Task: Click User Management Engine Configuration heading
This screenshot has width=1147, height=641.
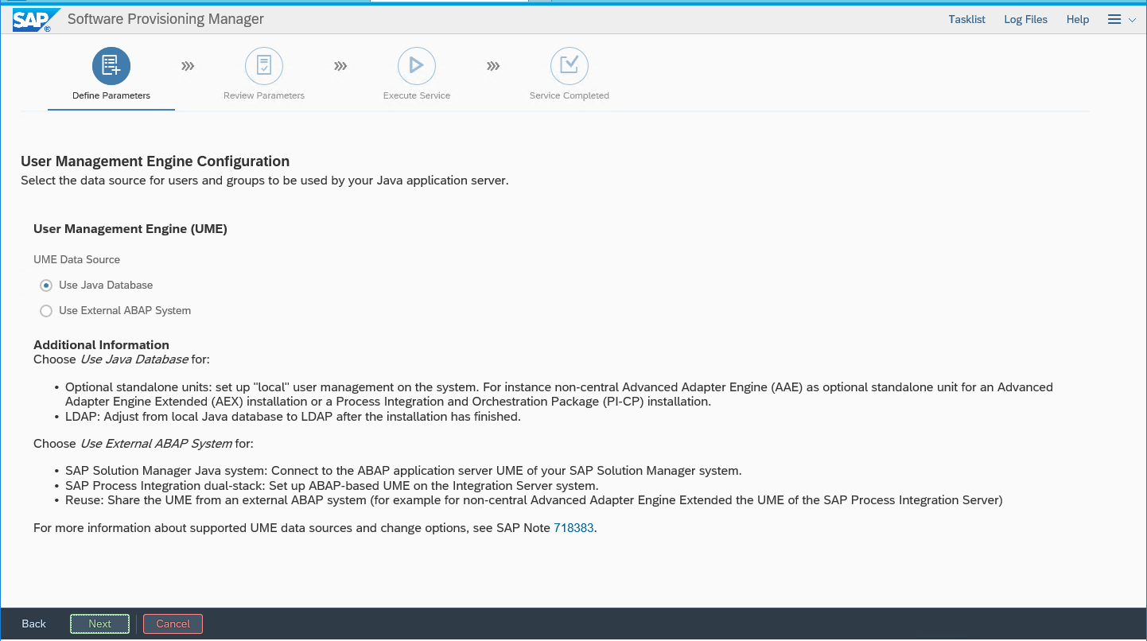Action: pyautogui.click(x=155, y=161)
